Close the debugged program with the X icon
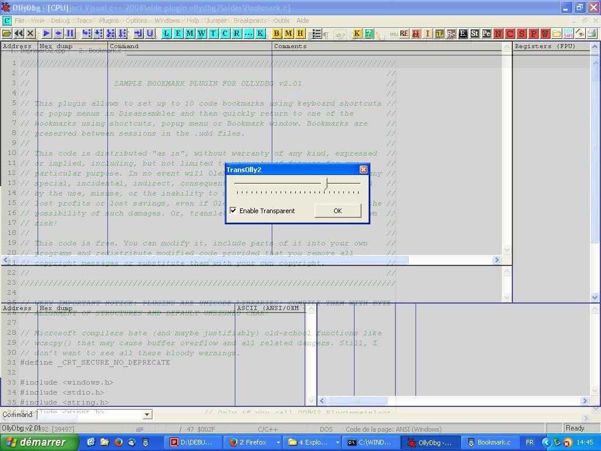 pyautogui.click(x=31, y=33)
